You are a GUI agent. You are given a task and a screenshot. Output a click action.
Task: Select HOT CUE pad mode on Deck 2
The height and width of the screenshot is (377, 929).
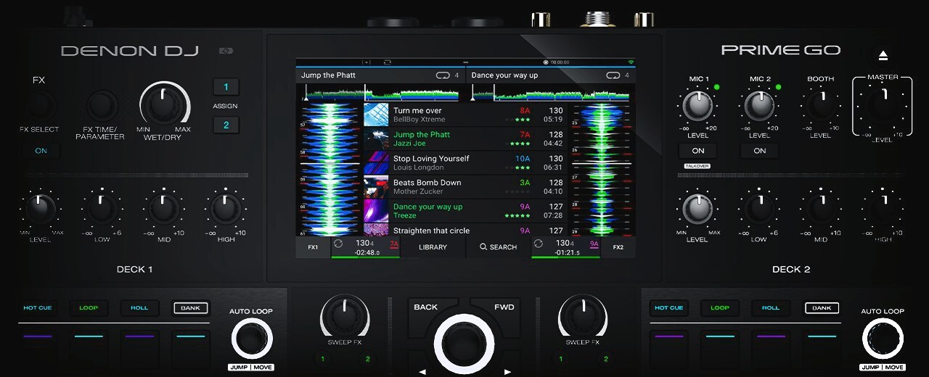[669, 308]
